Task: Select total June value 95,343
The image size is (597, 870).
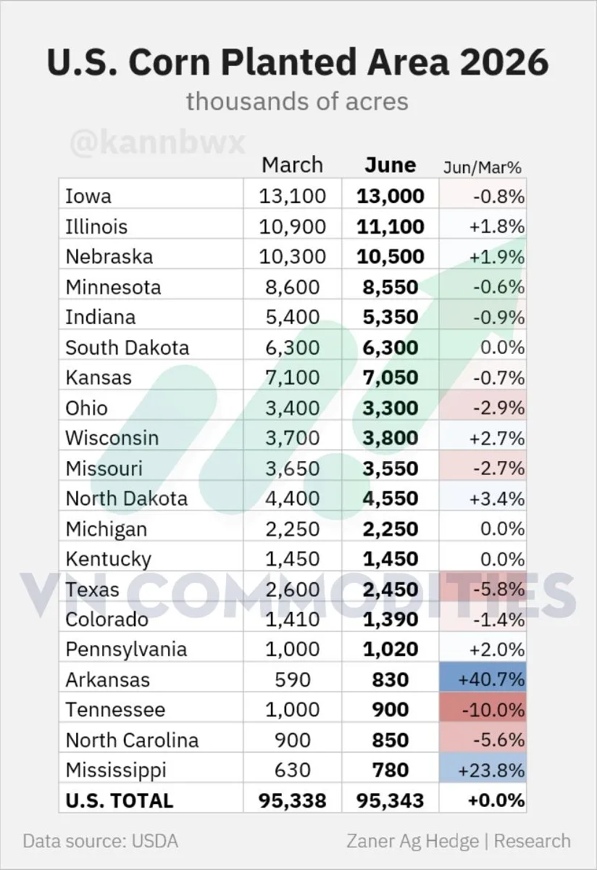Action: [x=391, y=801]
